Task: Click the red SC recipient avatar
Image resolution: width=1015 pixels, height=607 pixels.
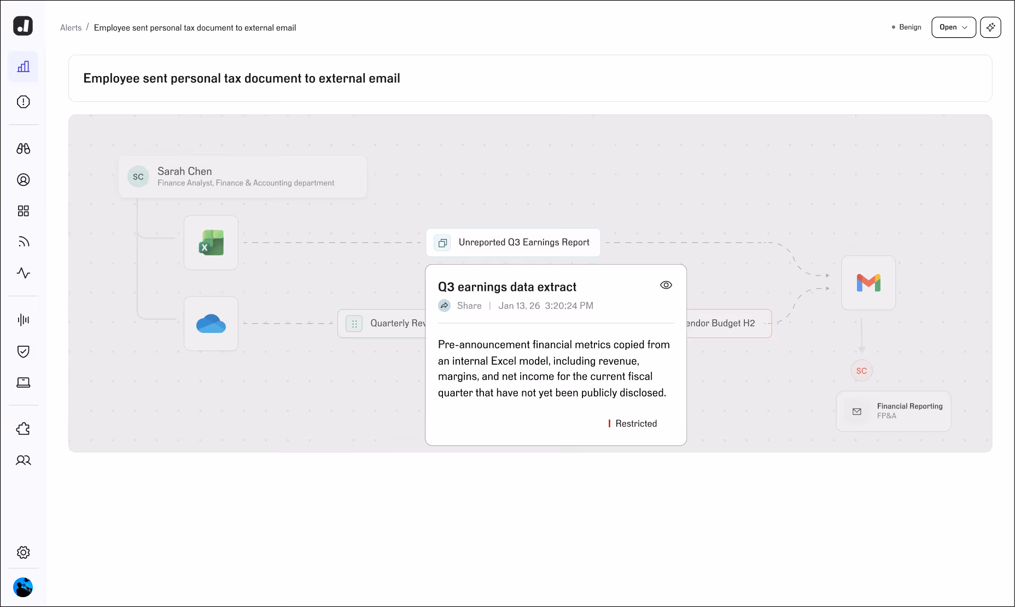Action: (861, 371)
